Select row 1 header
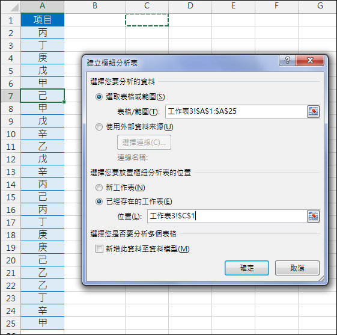337x335 pixels. tap(11, 20)
